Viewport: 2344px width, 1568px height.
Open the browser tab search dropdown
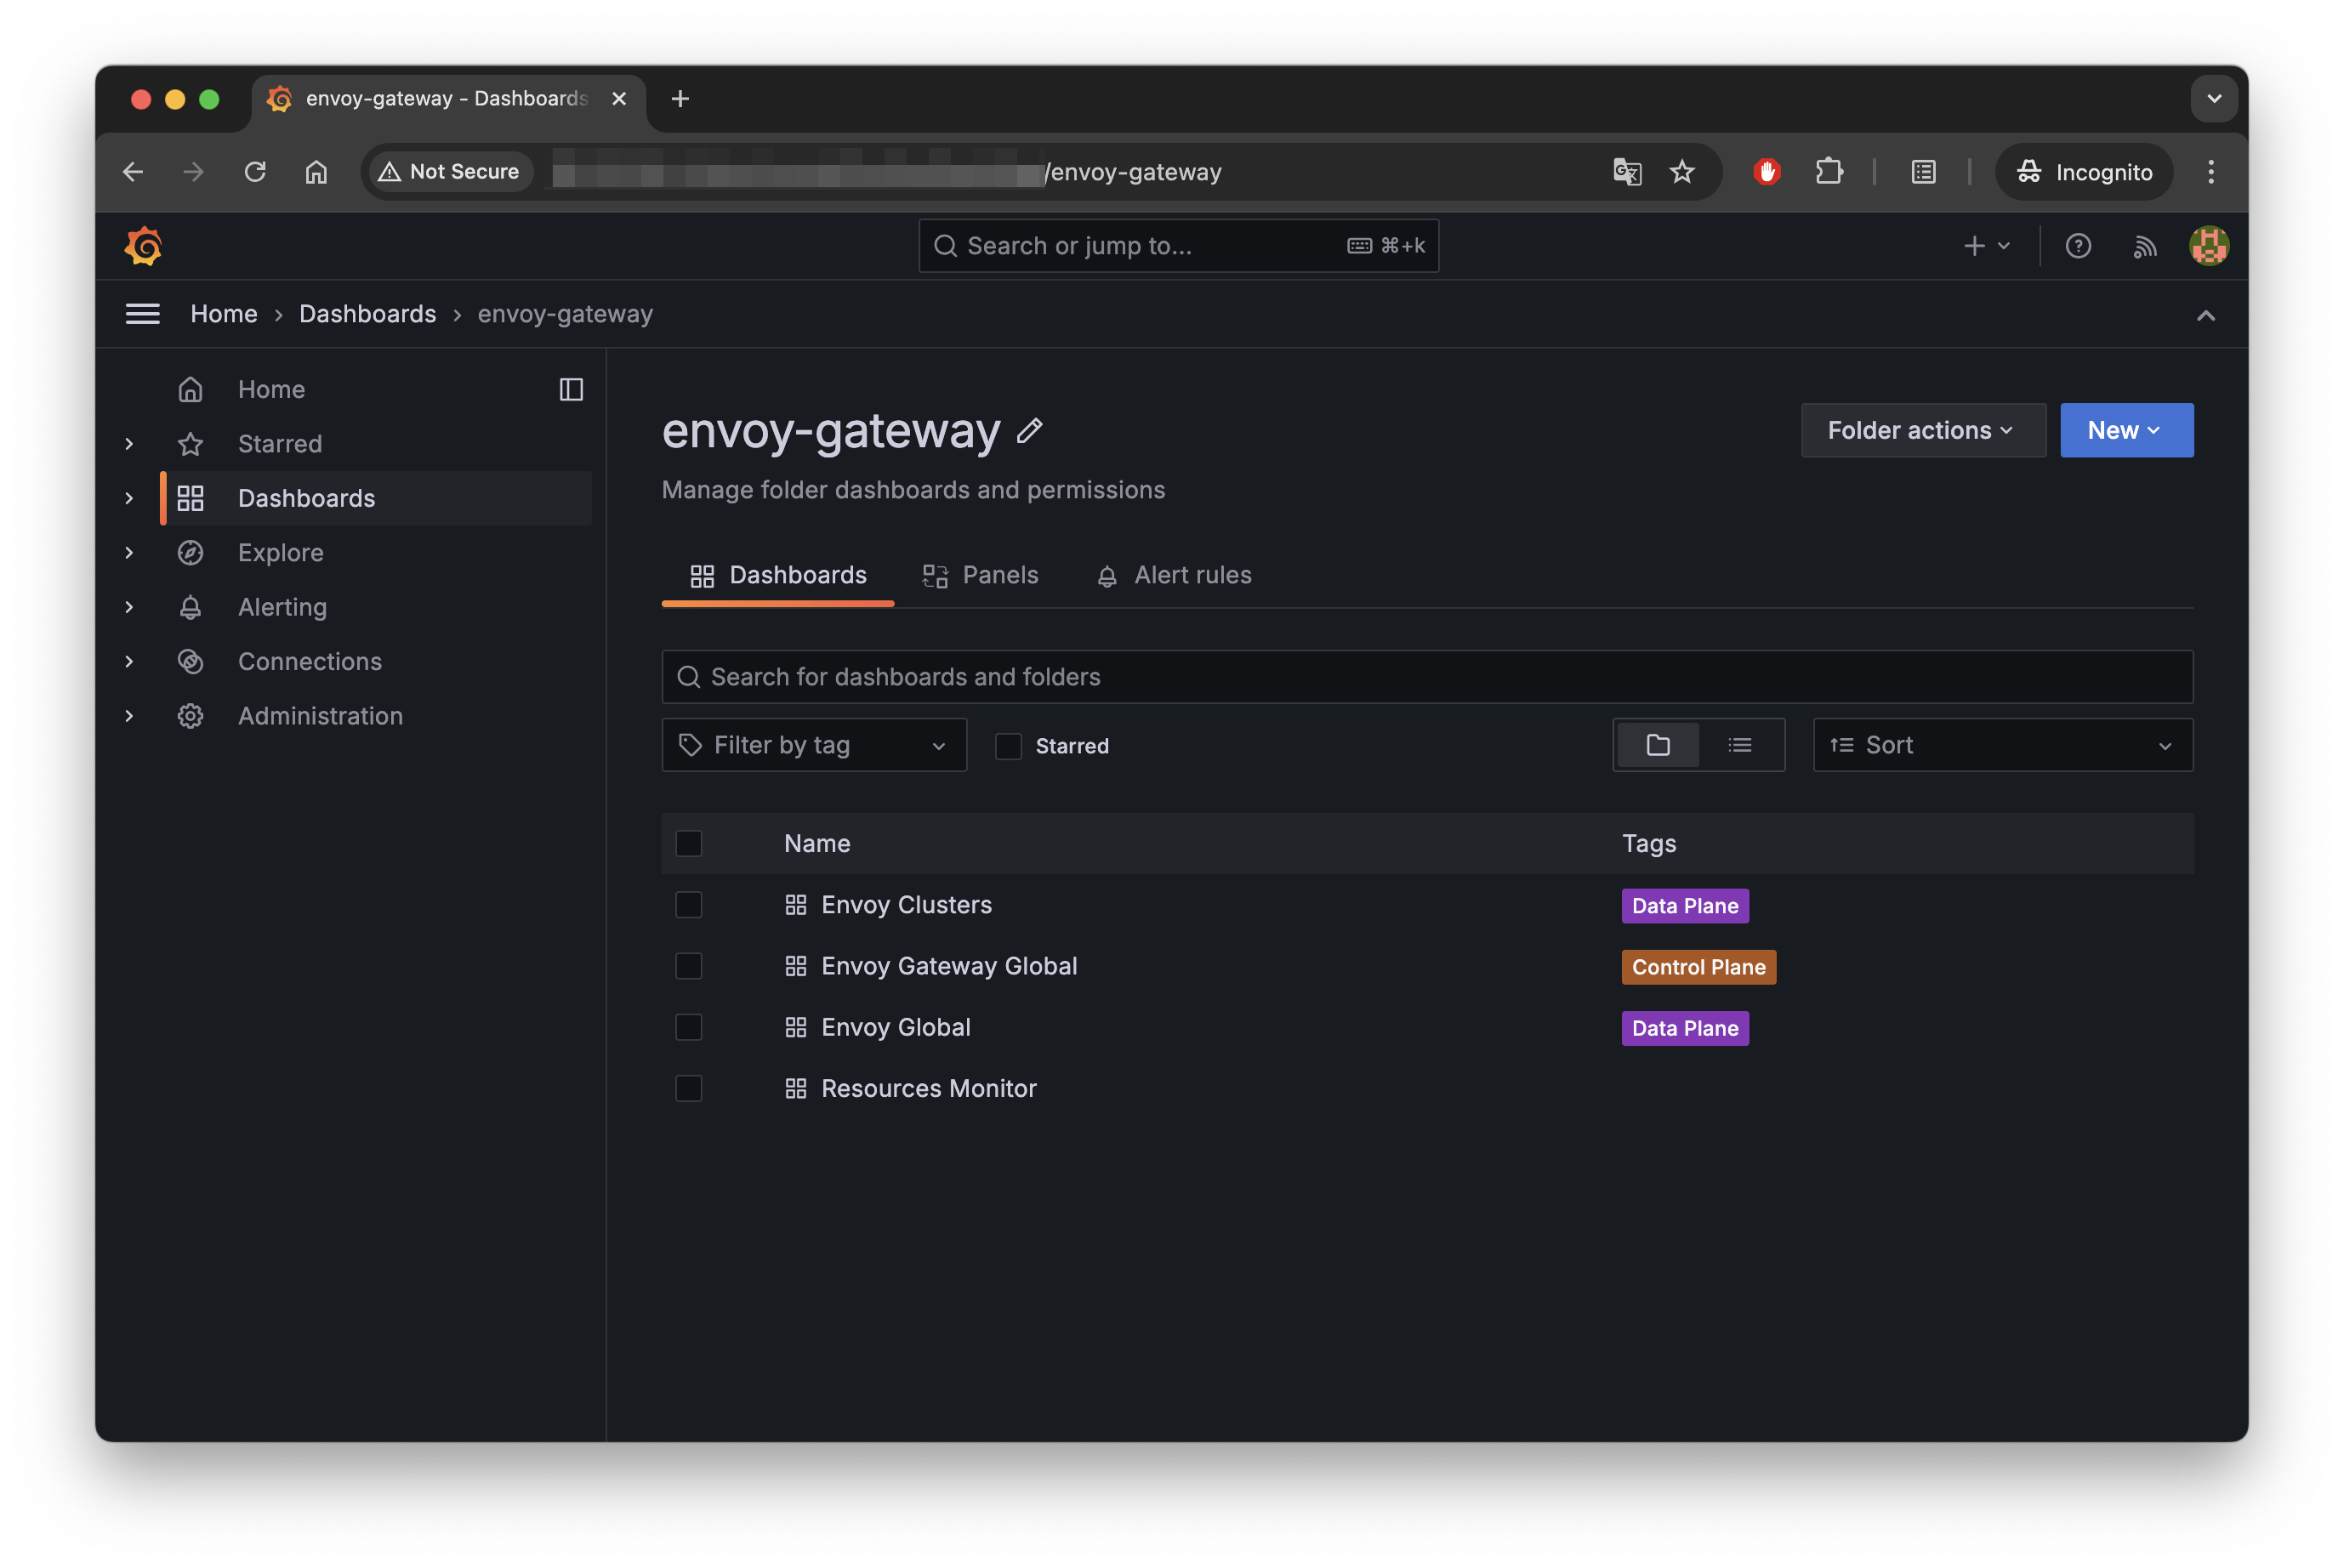[2214, 99]
